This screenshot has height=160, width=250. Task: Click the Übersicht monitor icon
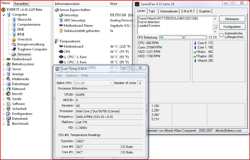[14, 20]
